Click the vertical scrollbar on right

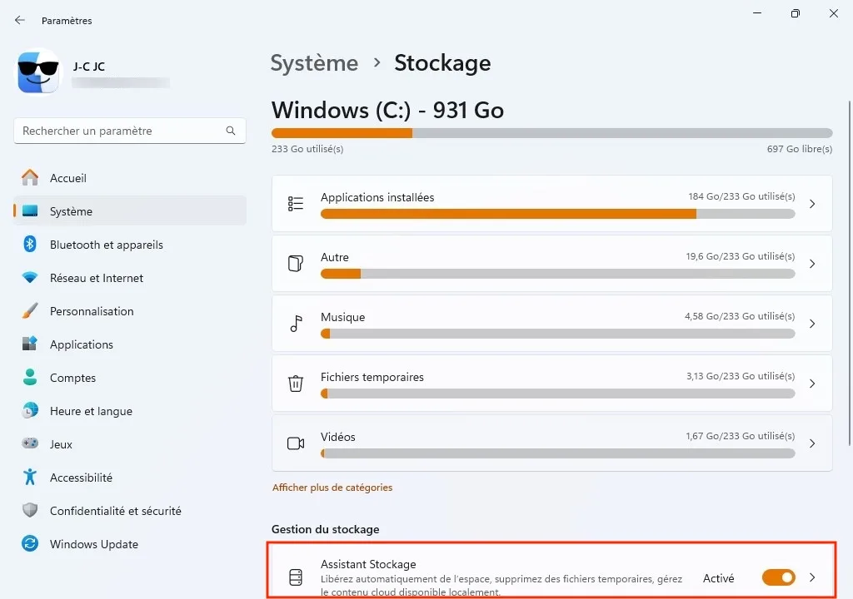click(850, 272)
